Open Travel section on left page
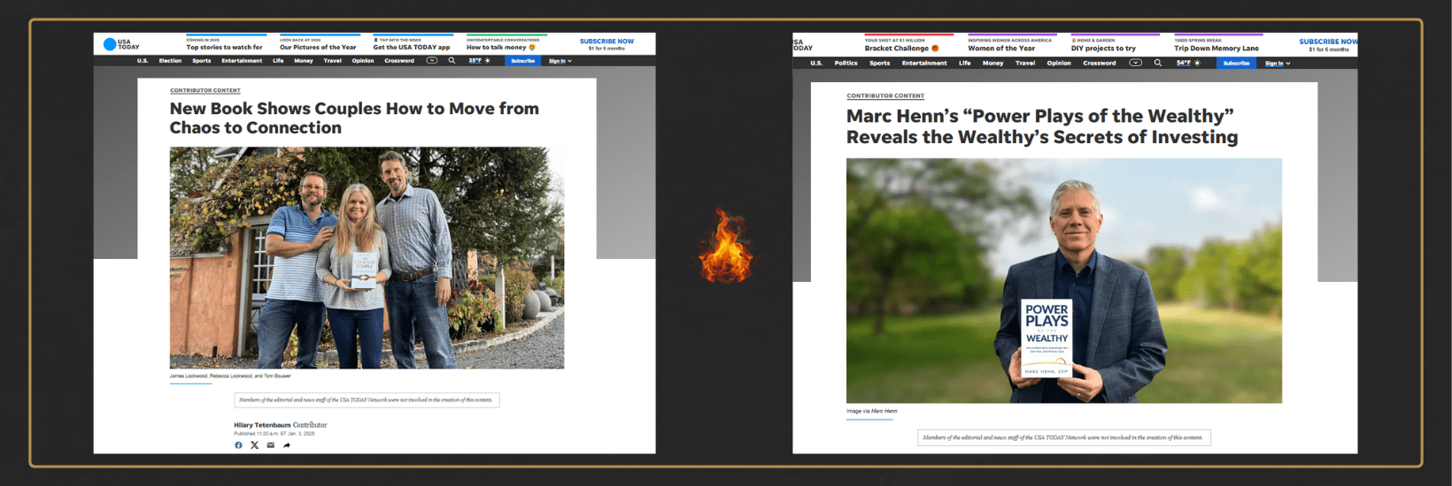The image size is (1452, 486). point(333,61)
